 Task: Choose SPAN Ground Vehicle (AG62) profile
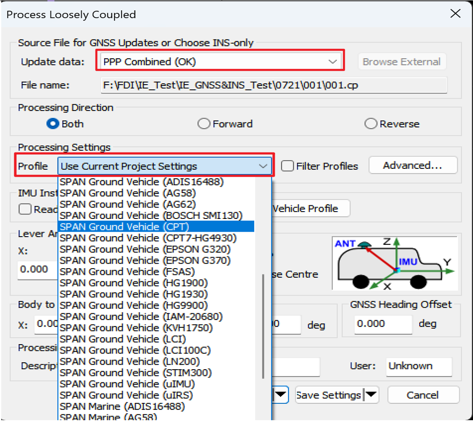tap(156, 204)
